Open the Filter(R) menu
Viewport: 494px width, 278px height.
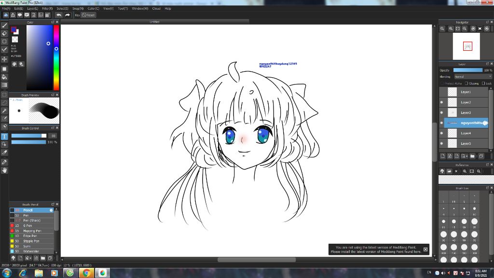47,9
